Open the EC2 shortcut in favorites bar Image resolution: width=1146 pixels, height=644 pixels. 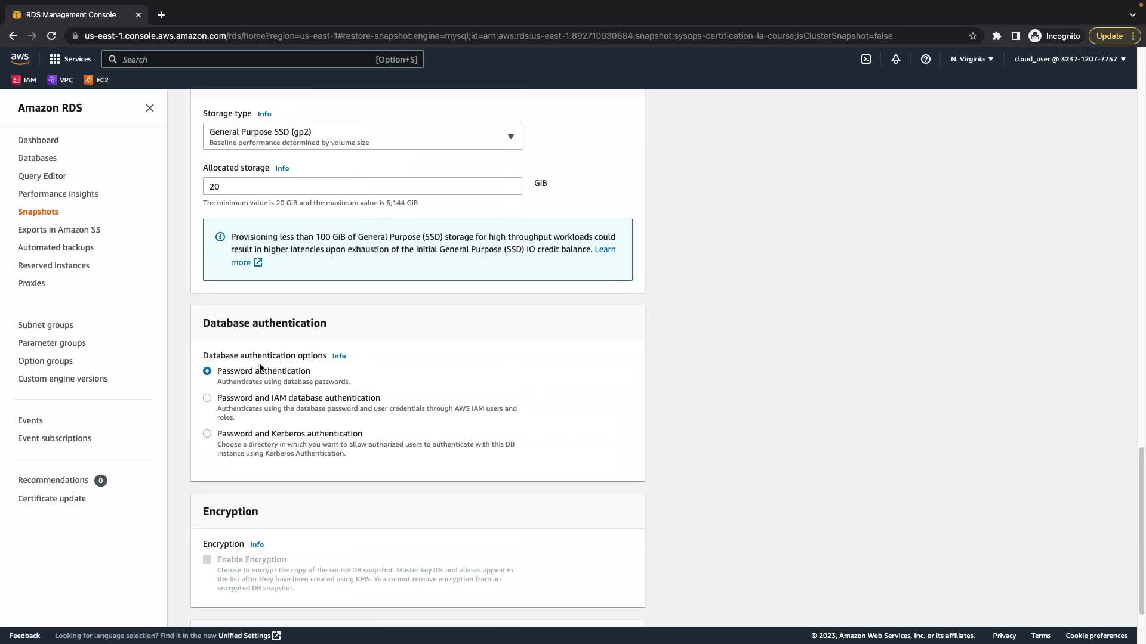coord(96,80)
